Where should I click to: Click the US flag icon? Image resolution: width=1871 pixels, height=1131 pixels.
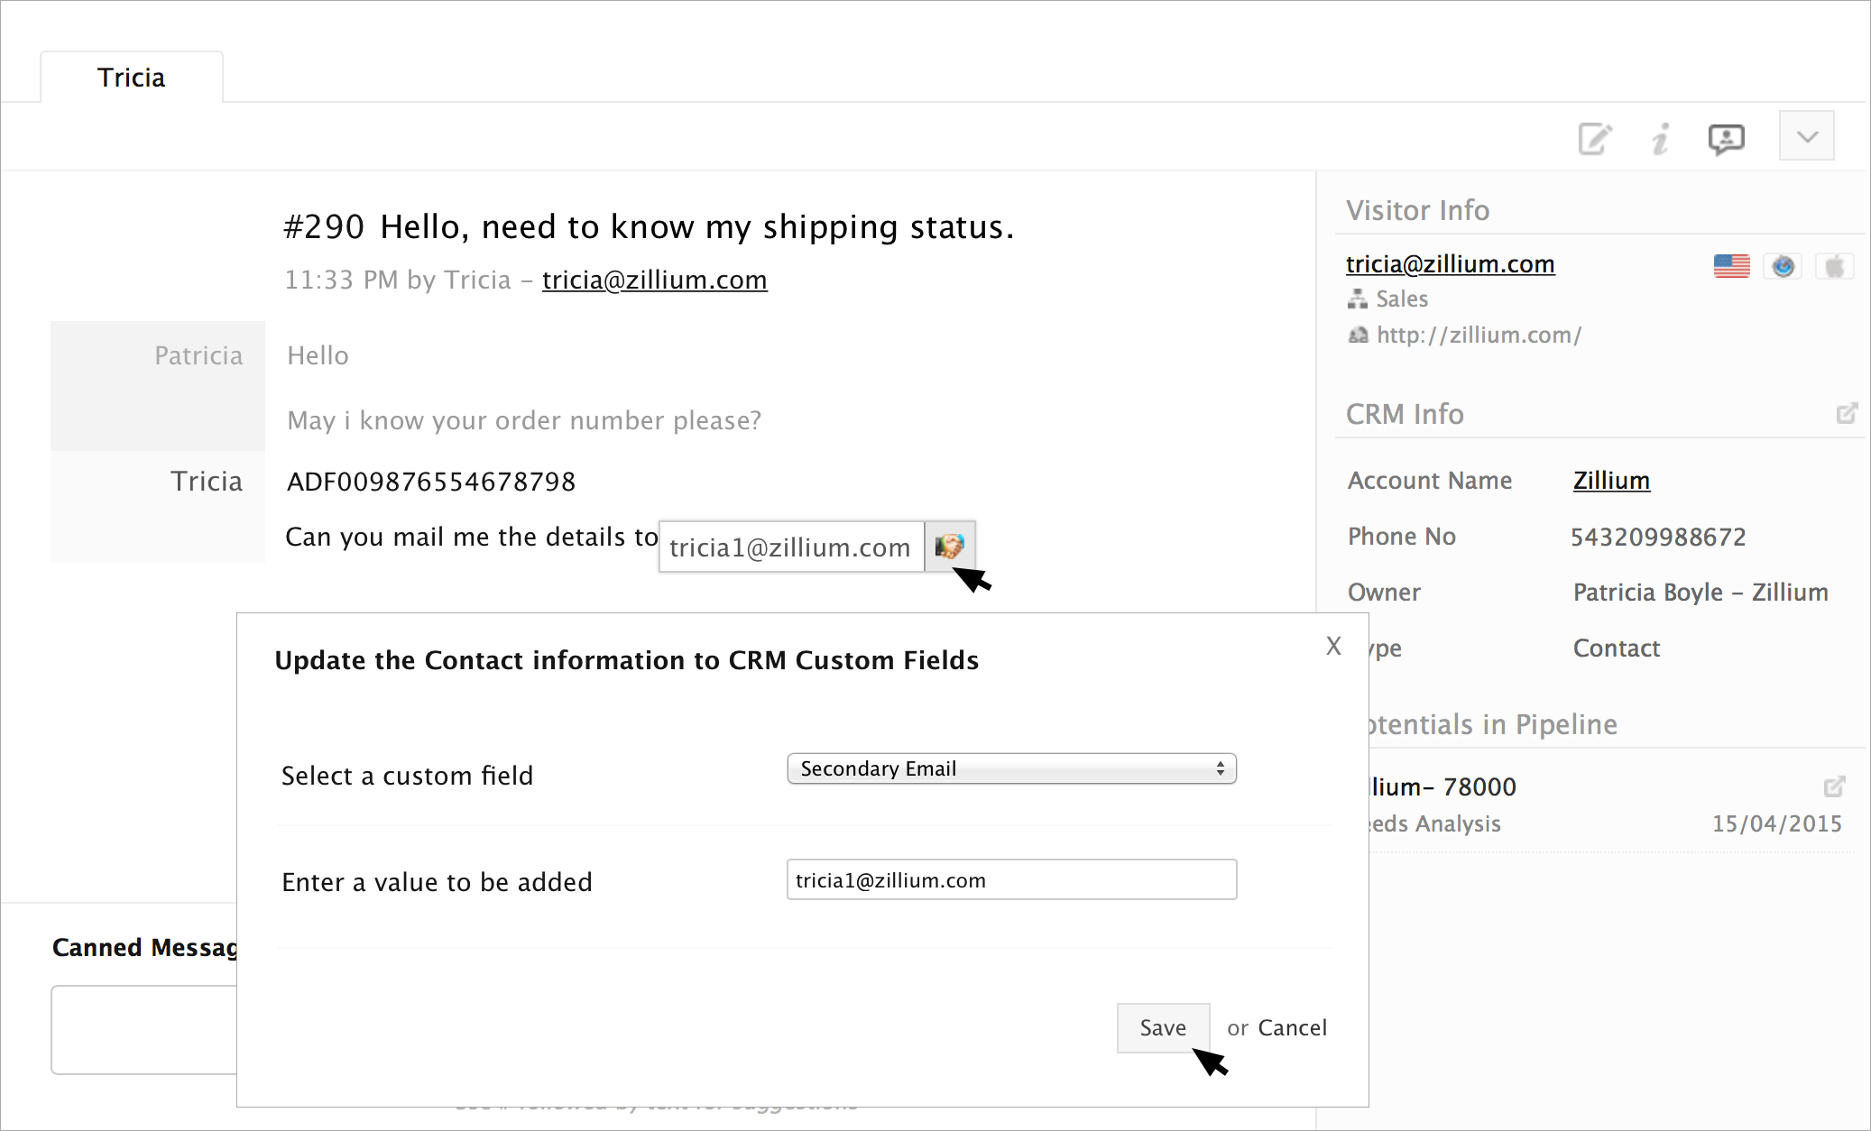tap(1731, 266)
